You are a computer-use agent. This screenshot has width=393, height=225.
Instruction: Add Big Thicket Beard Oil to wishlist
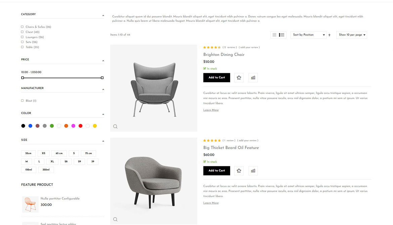click(x=239, y=171)
